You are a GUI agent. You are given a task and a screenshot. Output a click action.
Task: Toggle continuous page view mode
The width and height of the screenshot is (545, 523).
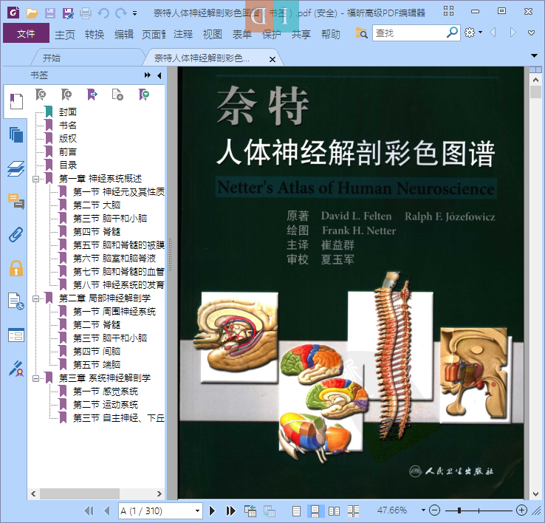(x=315, y=511)
